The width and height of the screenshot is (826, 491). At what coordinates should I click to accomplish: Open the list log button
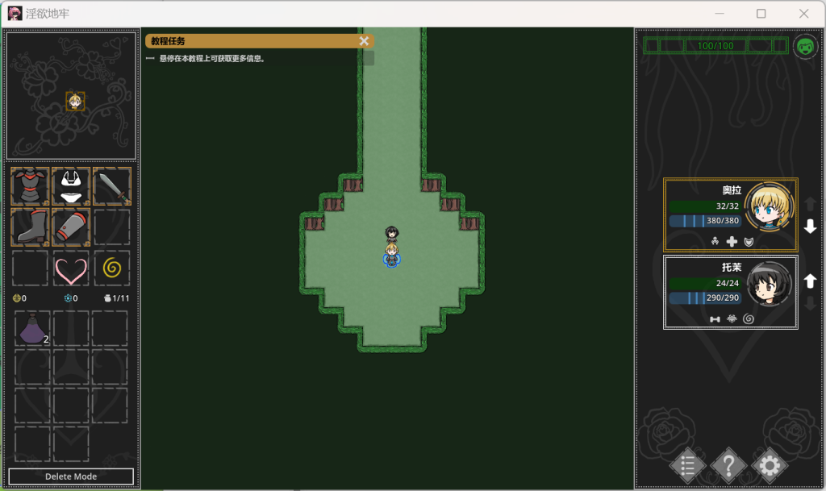pyautogui.click(x=687, y=465)
